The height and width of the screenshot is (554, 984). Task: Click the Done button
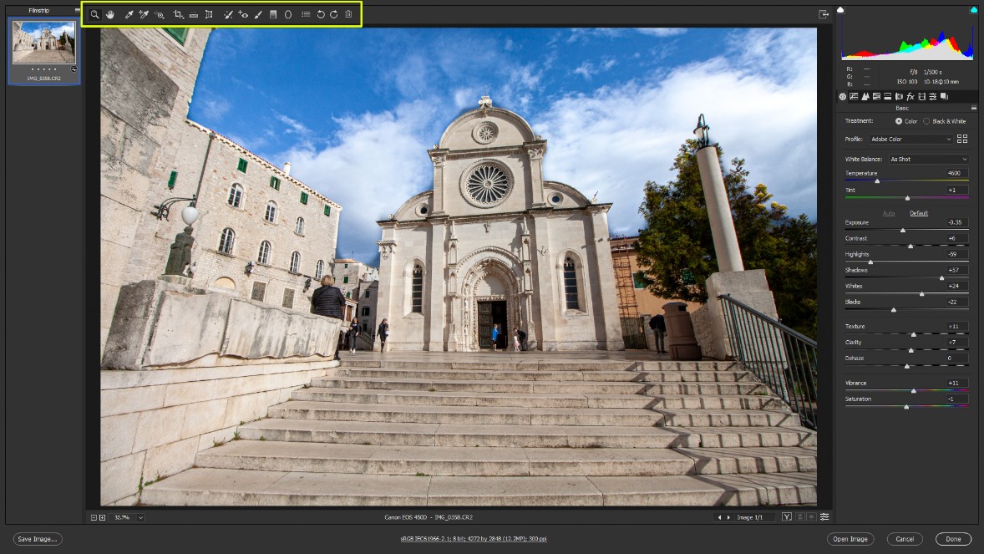point(953,539)
